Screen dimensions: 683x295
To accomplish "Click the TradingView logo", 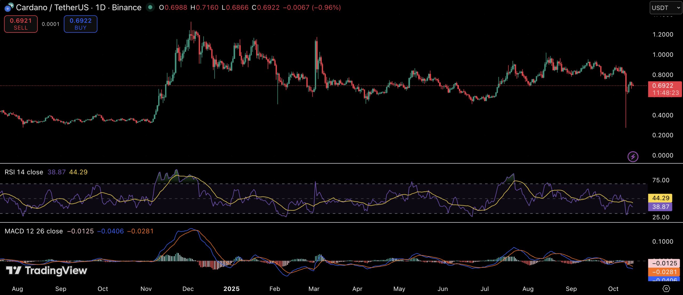I will [x=47, y=271].
